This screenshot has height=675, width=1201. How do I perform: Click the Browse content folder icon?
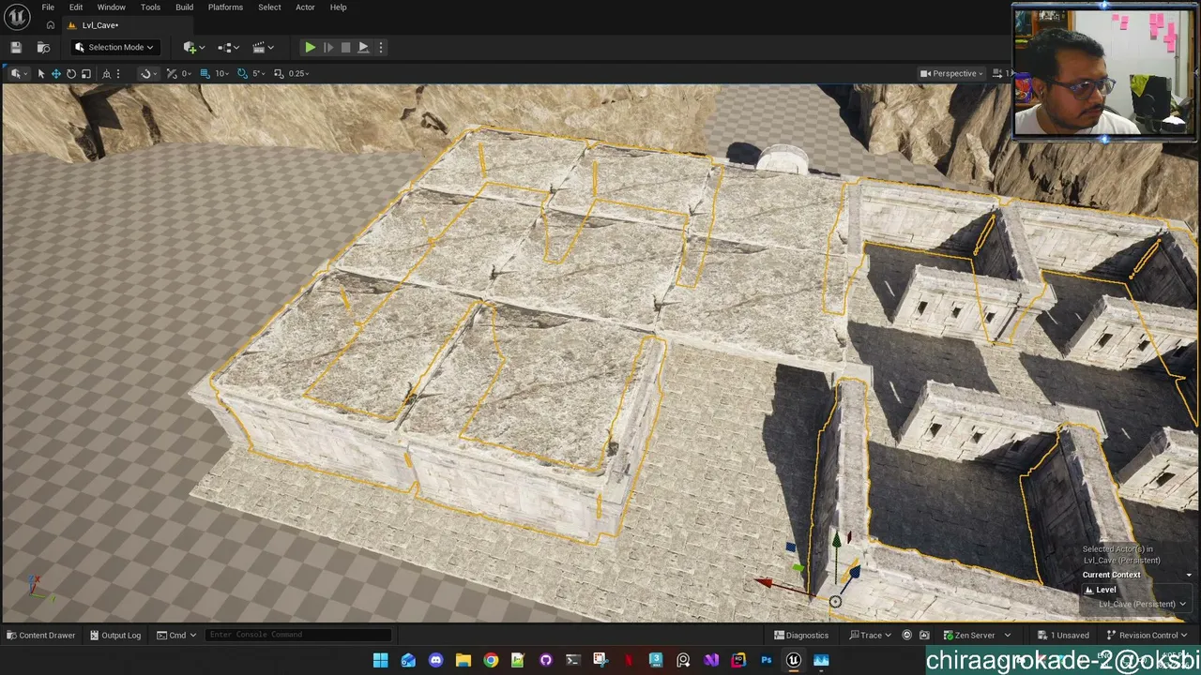[x=43, y=47]
